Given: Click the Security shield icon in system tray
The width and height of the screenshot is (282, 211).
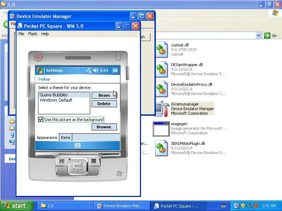Looking at the screenshot, I should [243, 206].
